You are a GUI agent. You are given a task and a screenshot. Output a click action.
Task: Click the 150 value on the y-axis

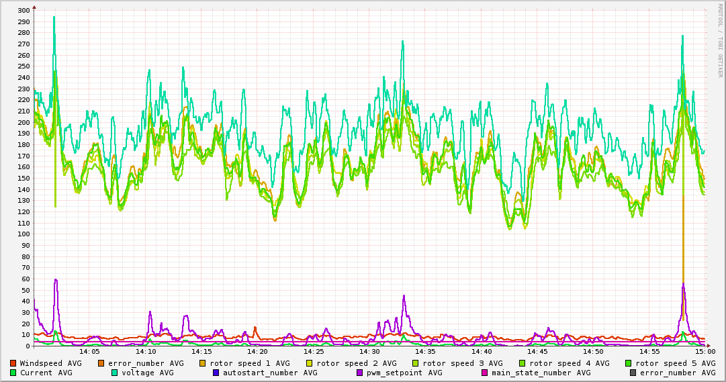(24, 179)
